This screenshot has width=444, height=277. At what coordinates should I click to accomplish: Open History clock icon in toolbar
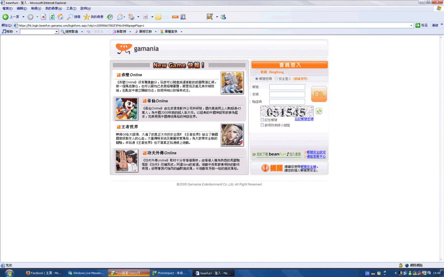pyautogui.click(x=110, y=17)
